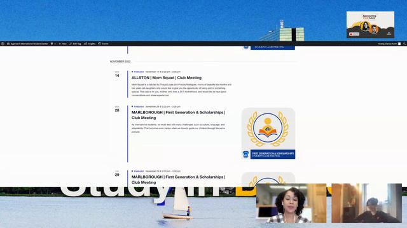This screenshot has width=407, height=228.
Task: Click the First Generation & Scholarships emblem image for November 28
Action: click(268, 129)
